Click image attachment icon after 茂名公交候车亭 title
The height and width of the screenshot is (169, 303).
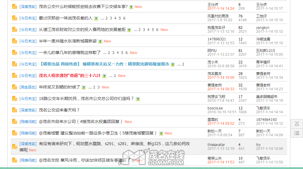131,7
